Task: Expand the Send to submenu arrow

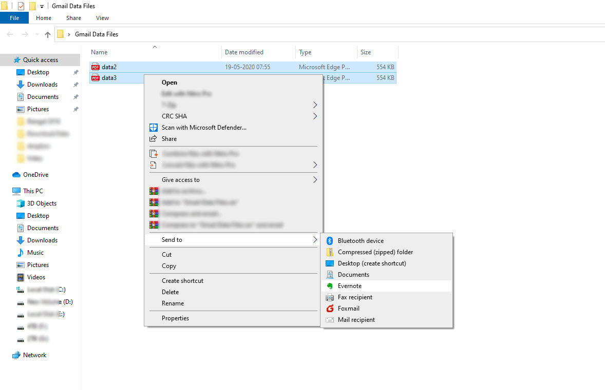Action: (315, 239)
